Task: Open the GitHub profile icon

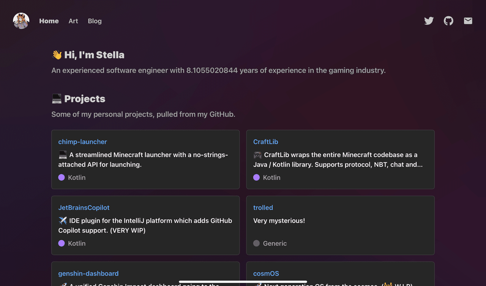Action: (x=448, y=21)
